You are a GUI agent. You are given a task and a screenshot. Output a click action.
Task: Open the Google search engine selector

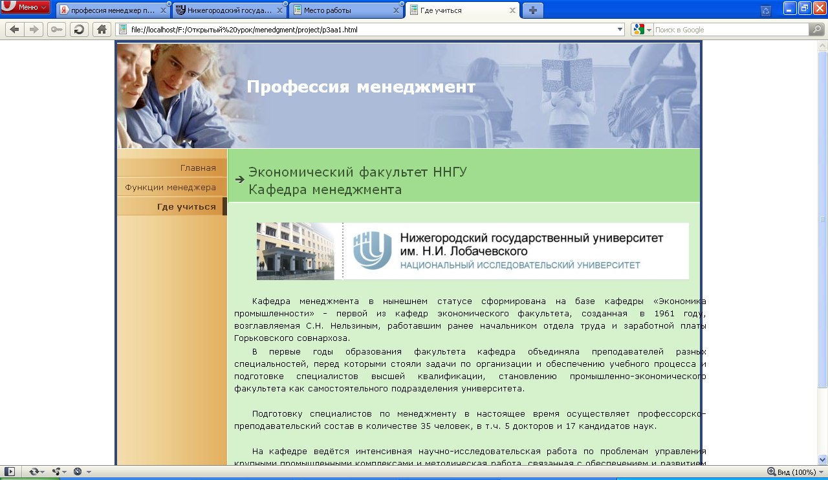click(x=642, y=30)
